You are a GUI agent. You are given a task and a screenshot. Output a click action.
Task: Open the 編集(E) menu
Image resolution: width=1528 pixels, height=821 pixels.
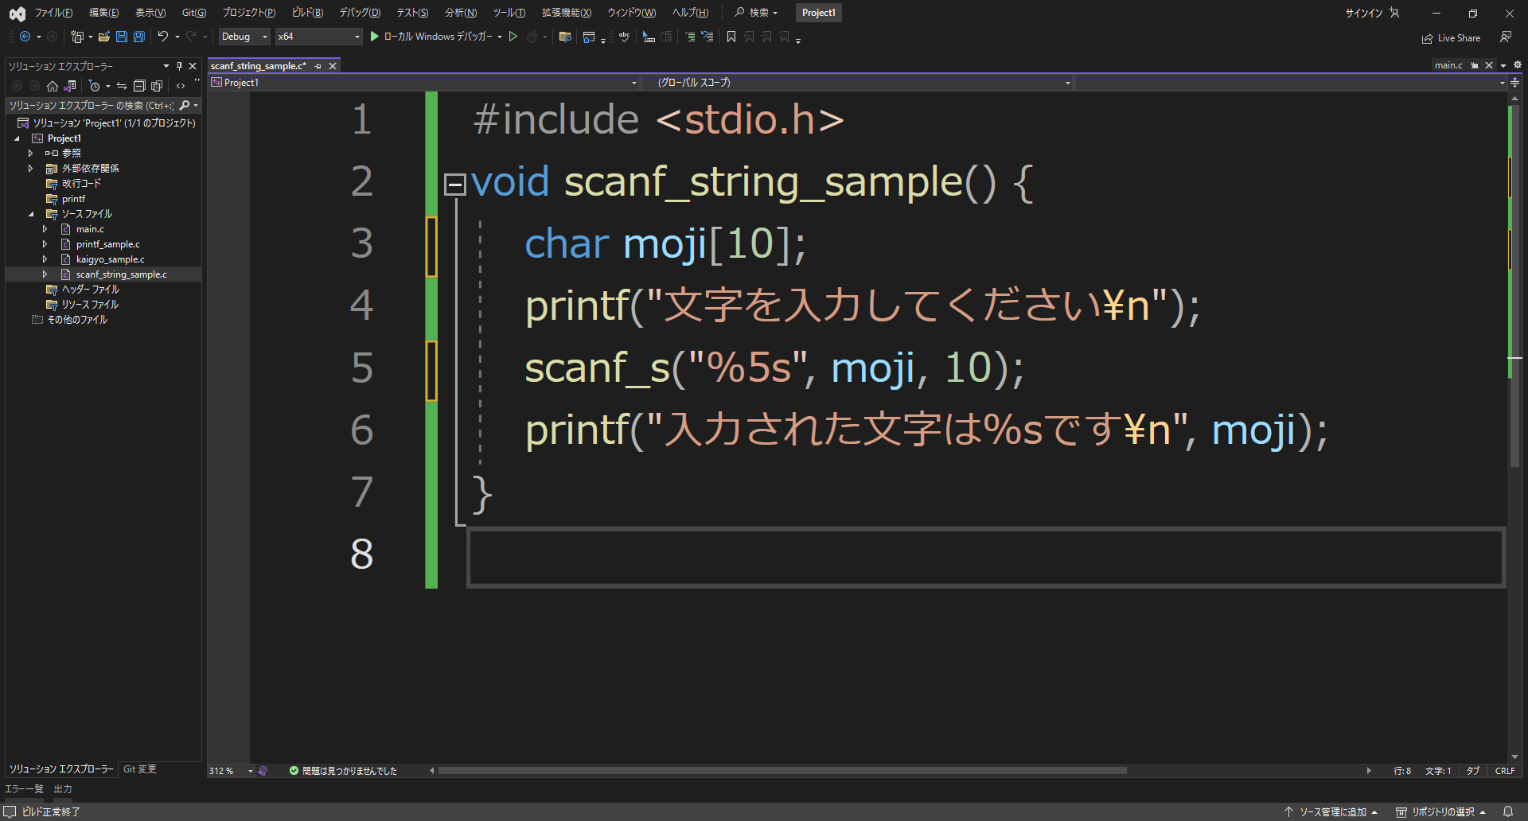coord(103,13)
